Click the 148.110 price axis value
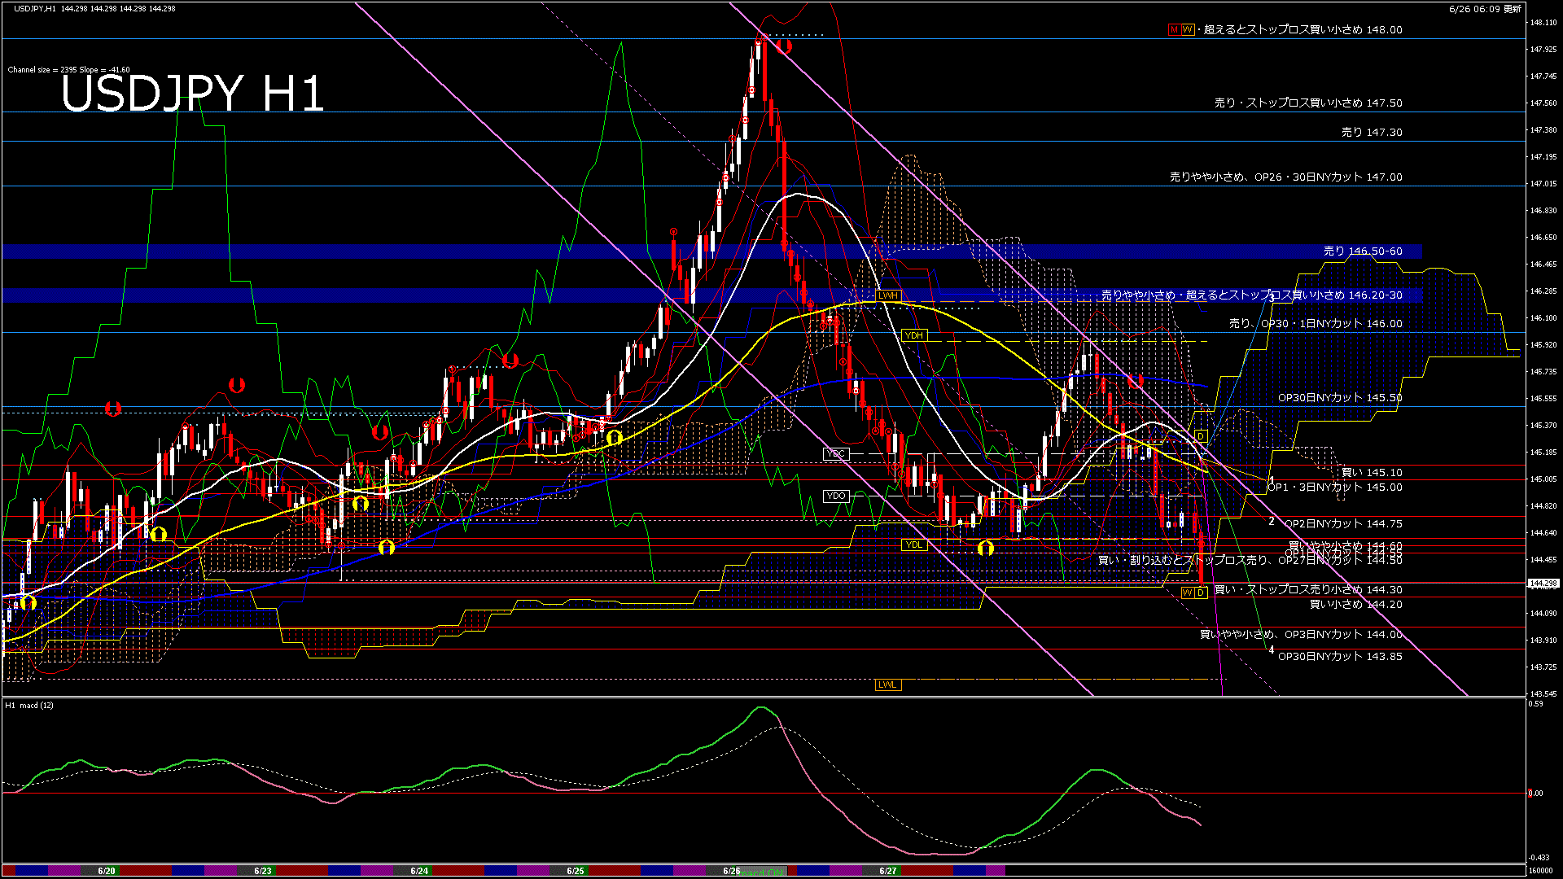This screenshot has width=1563, height=879. 1543,23
